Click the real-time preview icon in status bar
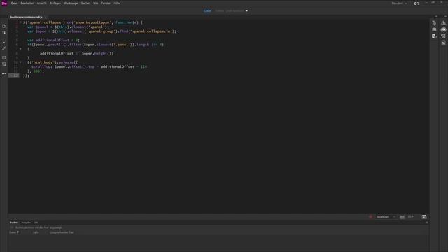Screen dimensions: 448x252 tap(424, 217)
